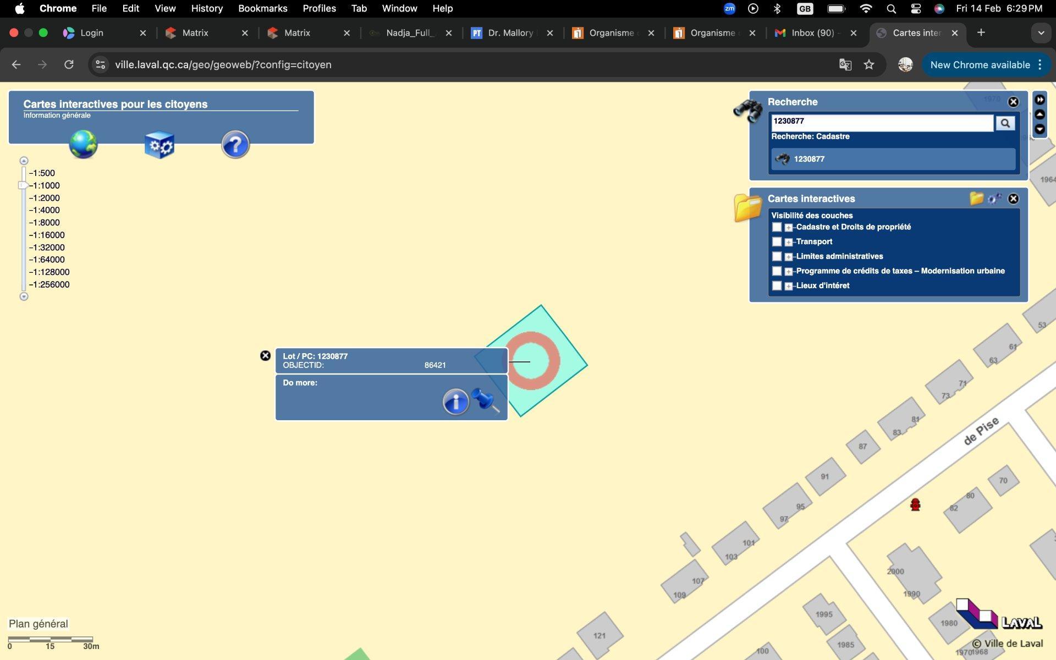Select the 1230877 search result
The image size is (1056, 660).
809,159
